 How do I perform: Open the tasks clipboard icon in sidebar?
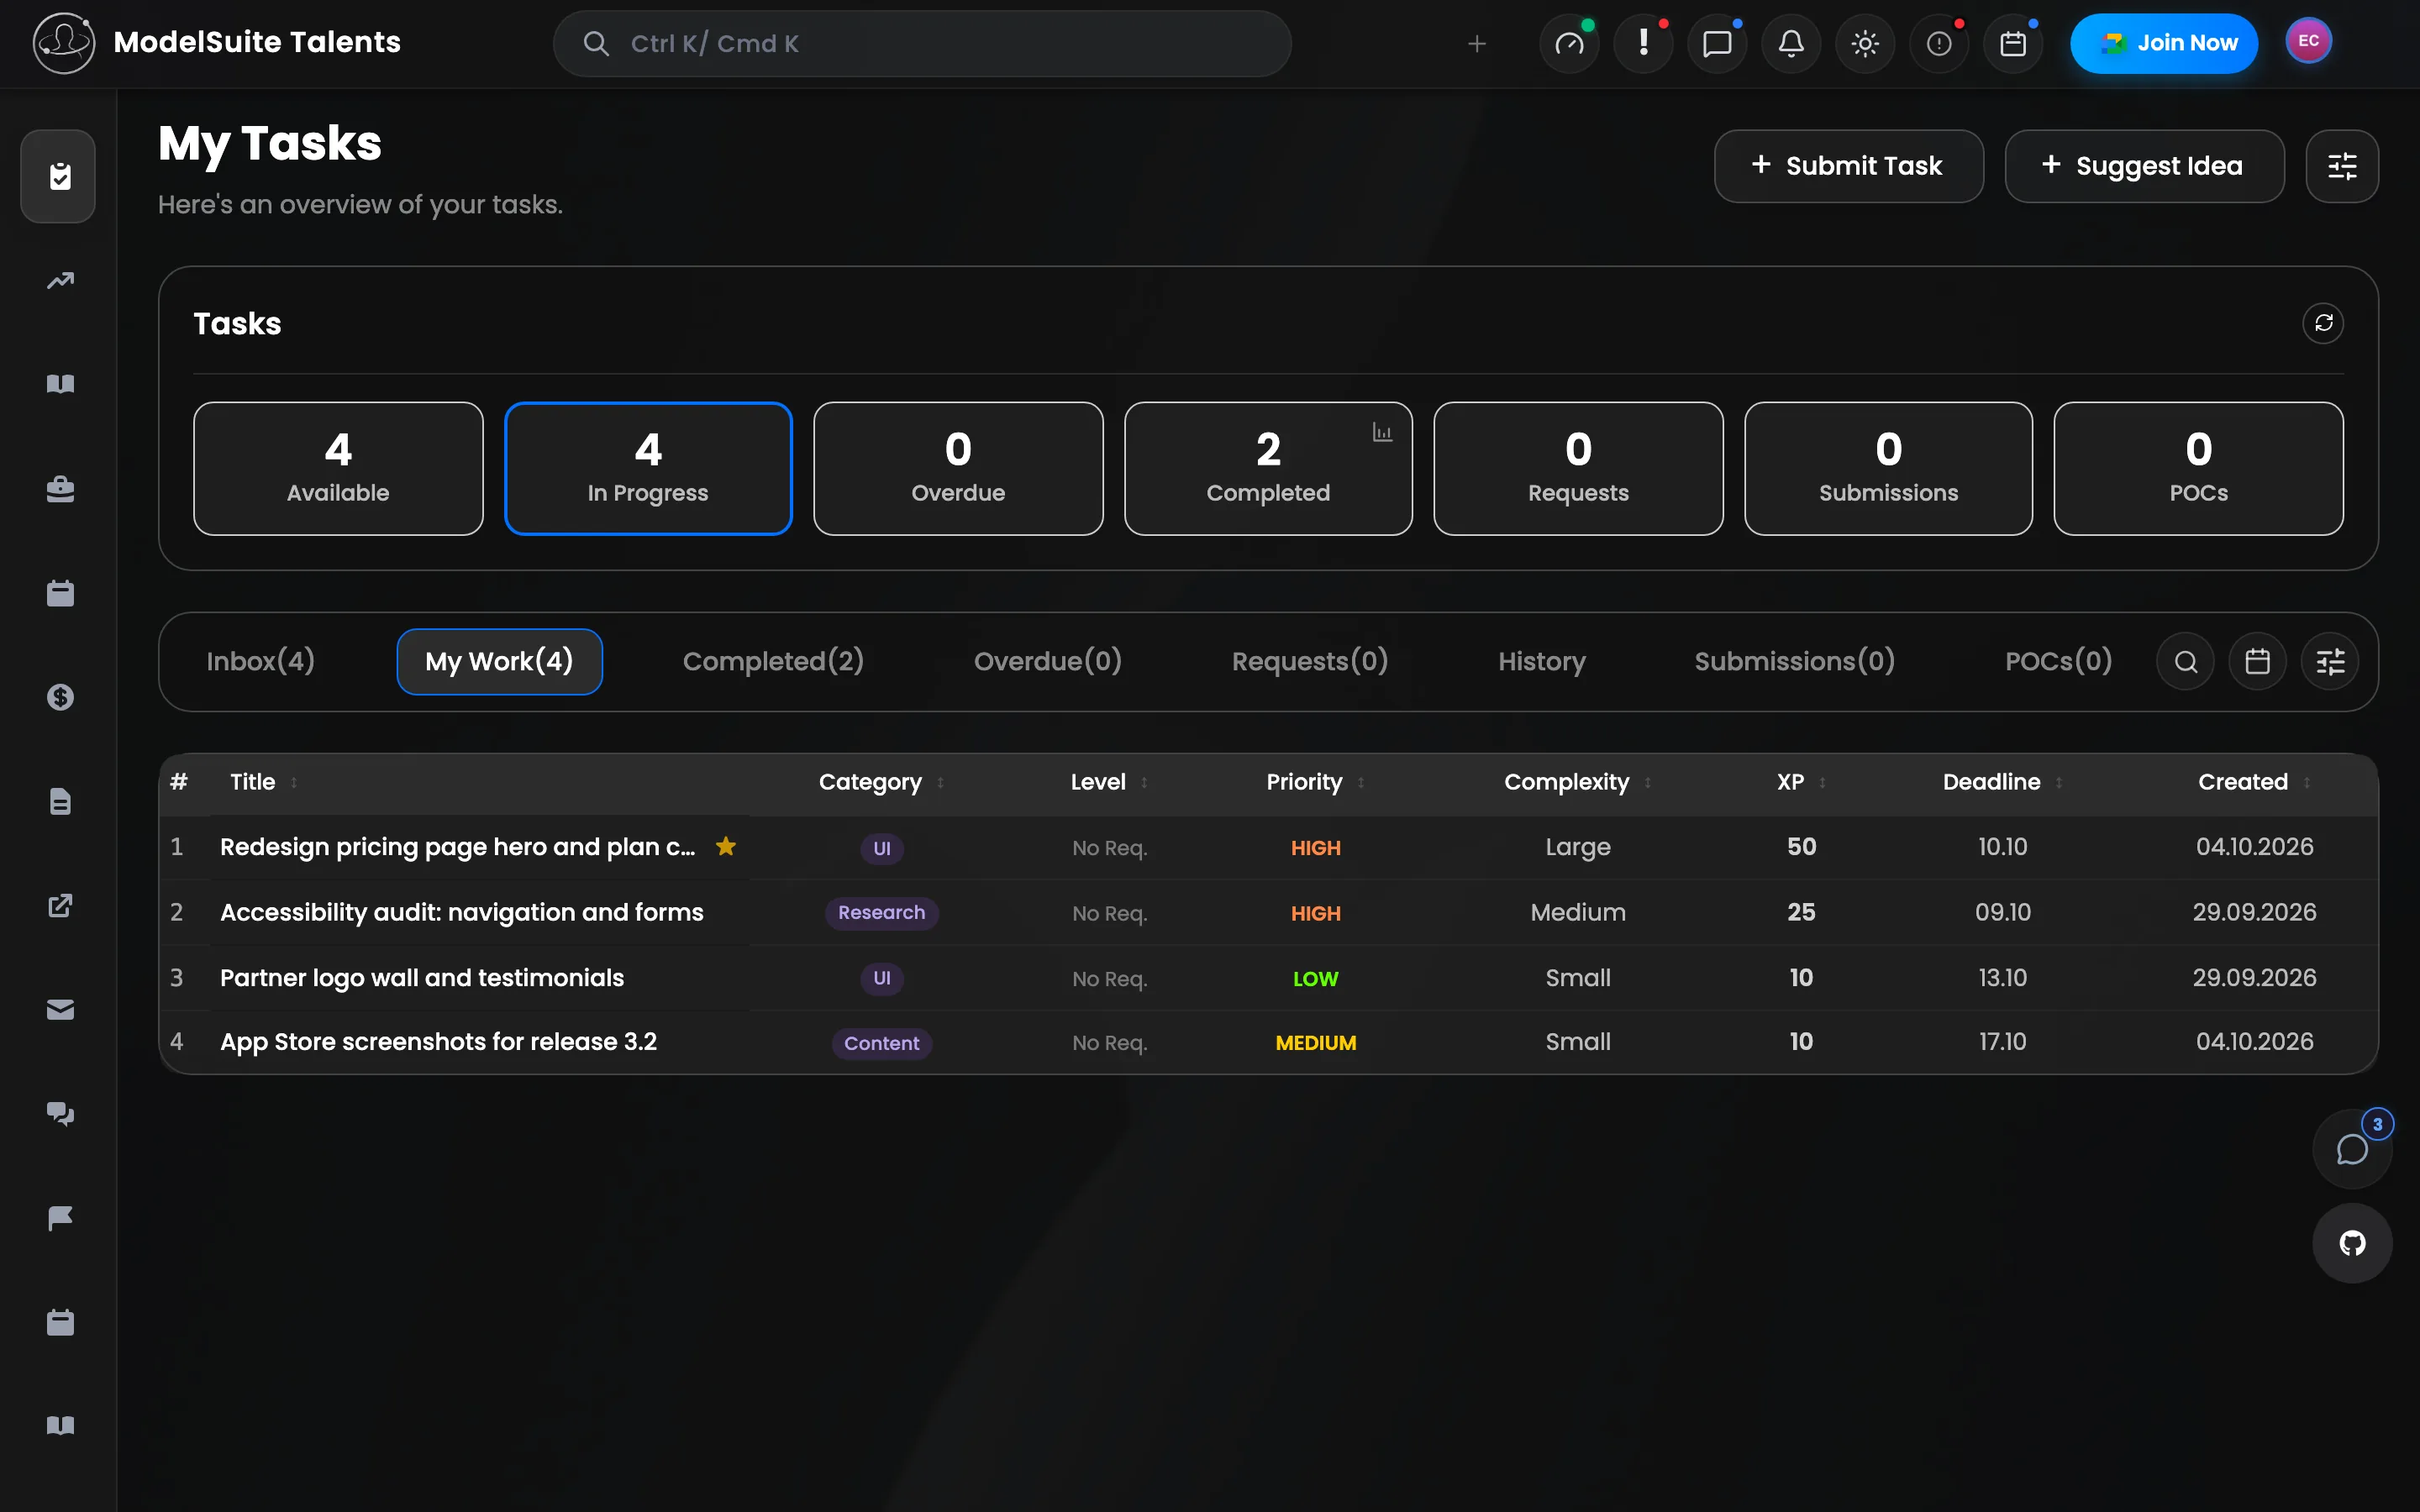60,177
